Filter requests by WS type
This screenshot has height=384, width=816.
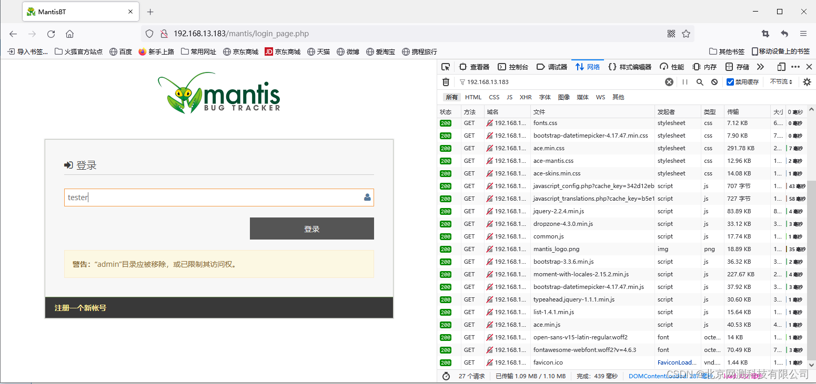pos(600,97)
